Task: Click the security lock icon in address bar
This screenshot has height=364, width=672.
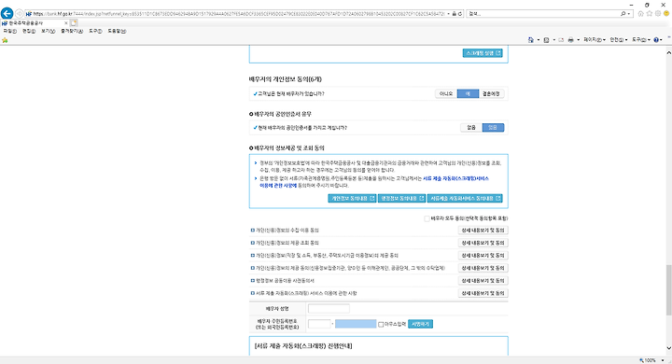Action: 455,14
